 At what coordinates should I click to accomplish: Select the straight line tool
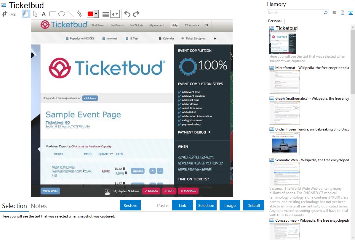point(71,14)
